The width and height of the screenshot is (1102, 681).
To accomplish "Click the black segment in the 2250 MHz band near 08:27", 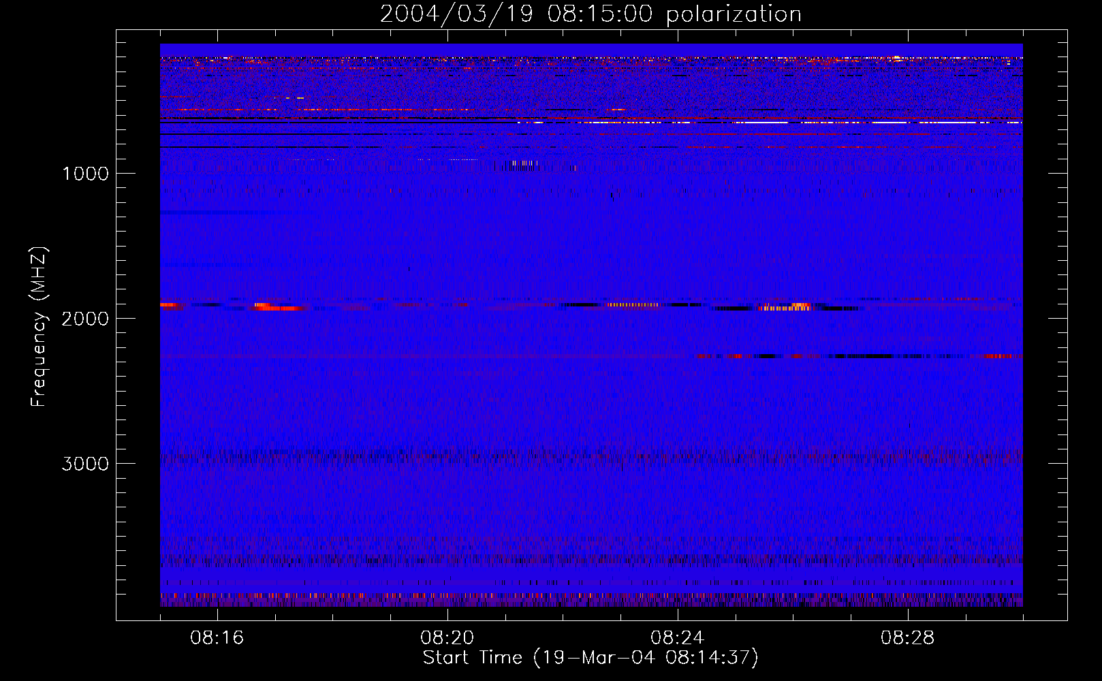I will pyautogui.click(x=864, y=355).
